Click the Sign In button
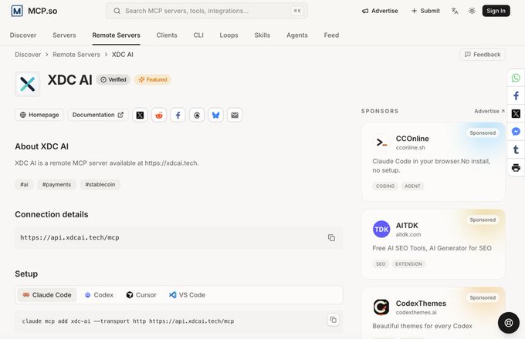525x339 pixels. [496, 11]
